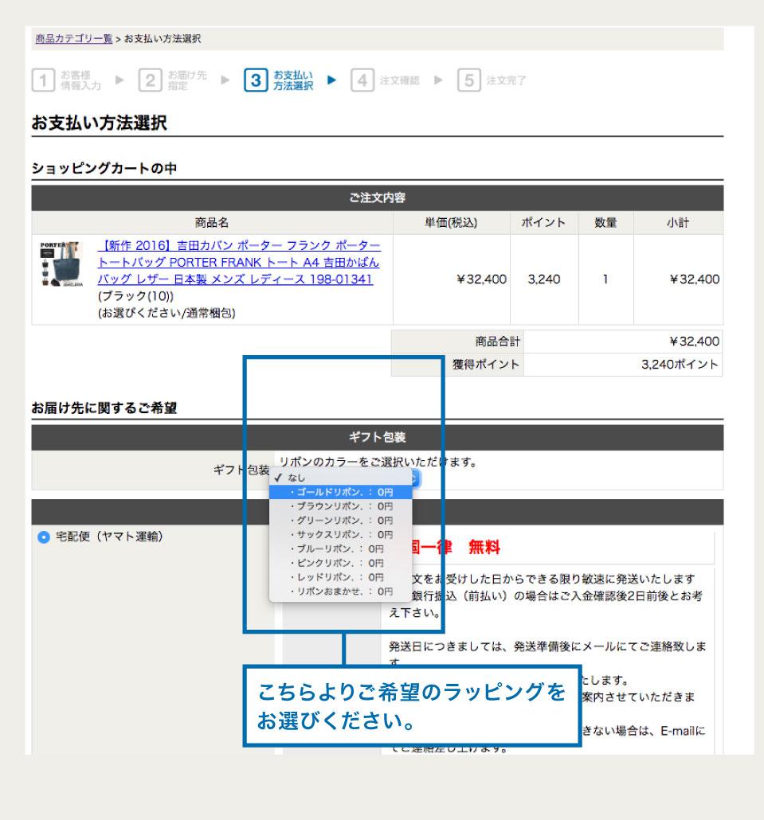Click the 3,240 points cell
This screenshot has width=764, height=820.
click(544, 279)
